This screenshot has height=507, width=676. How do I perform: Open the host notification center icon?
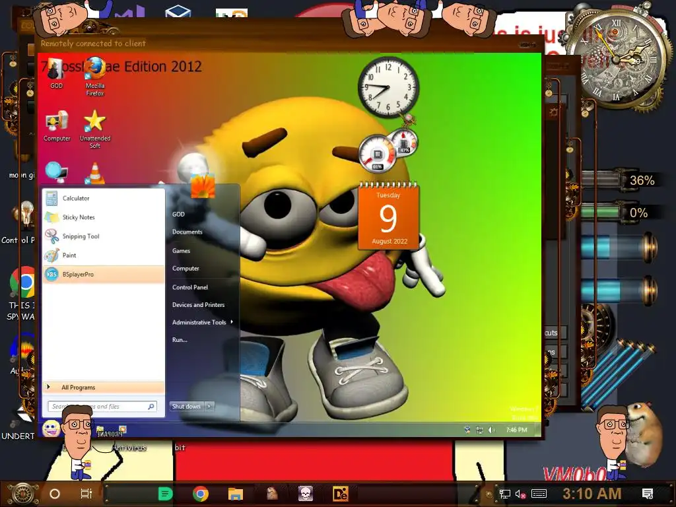click(x=647, y=494)
